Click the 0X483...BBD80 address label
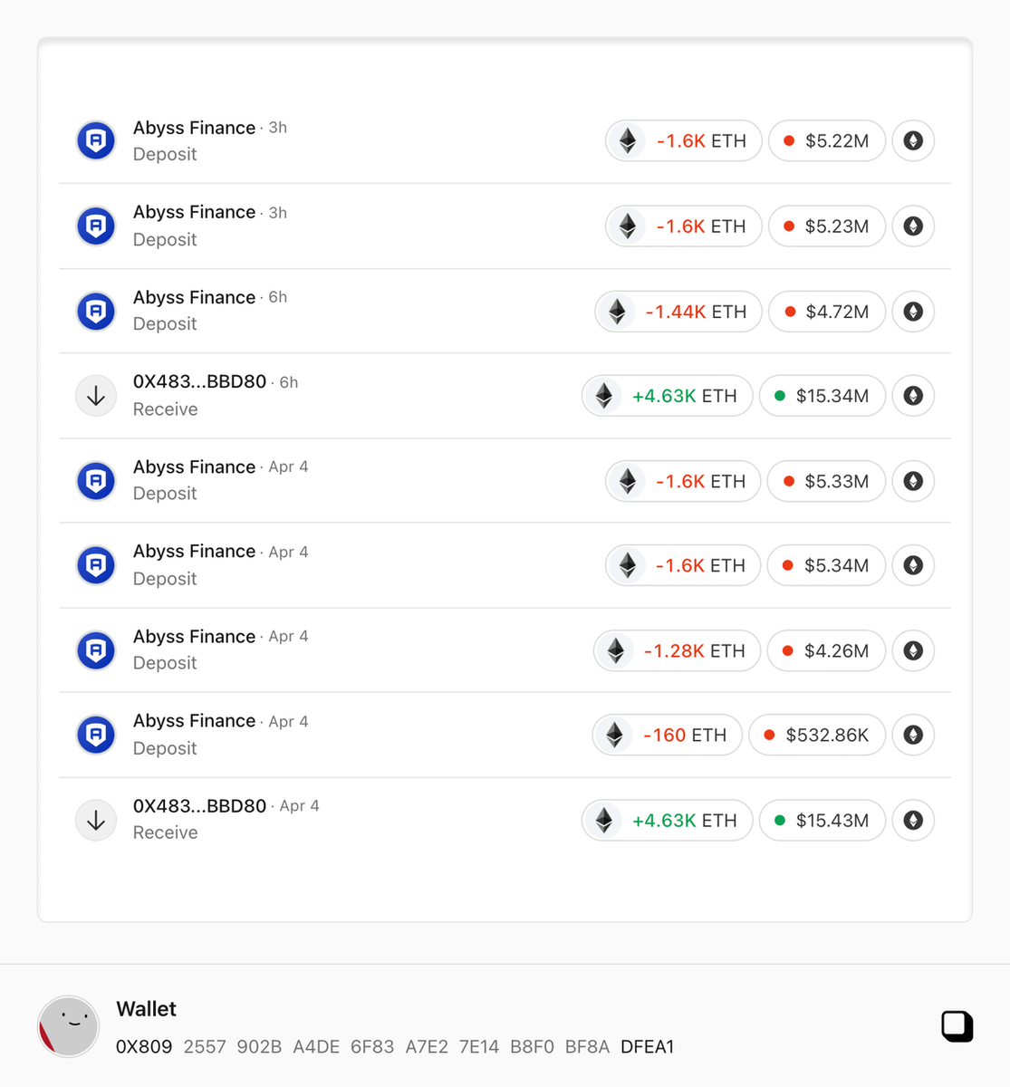 [198, 381]
